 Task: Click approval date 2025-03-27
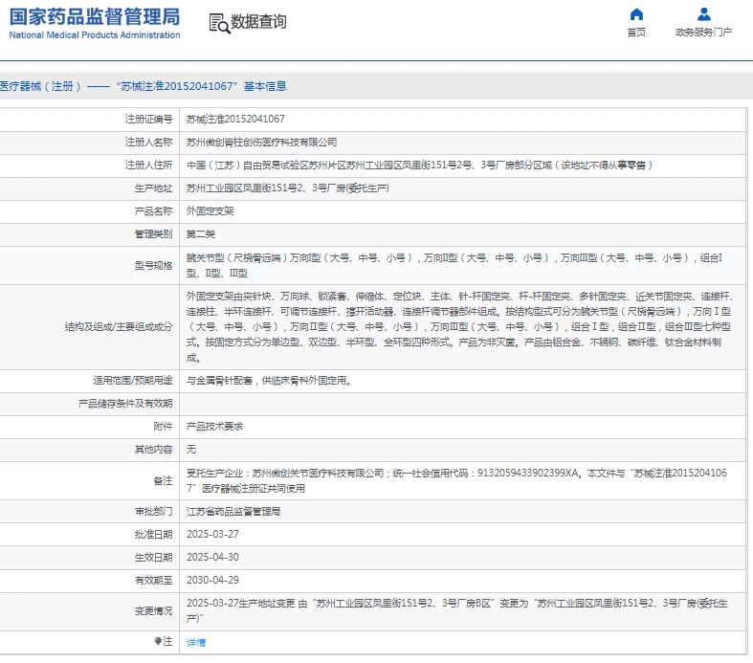(212, 535)
